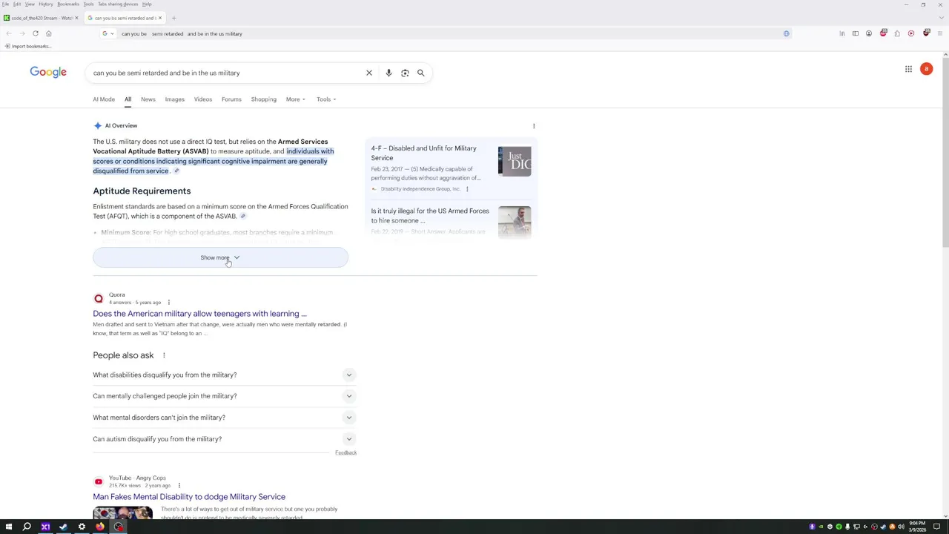Click the magnifier search button
The height and width of the screenshot is (534, 949).
(x=420, y=73)
